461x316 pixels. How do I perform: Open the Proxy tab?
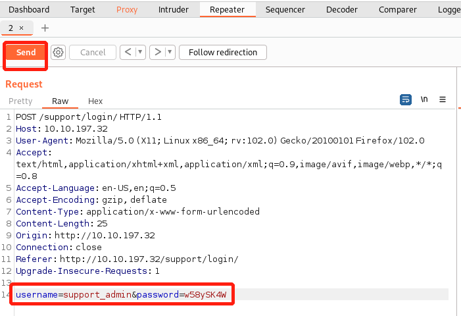click(x=127, y=10)
